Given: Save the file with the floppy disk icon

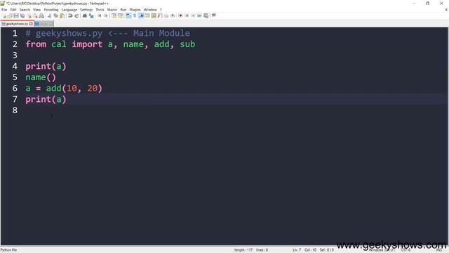Looking at the screenshot, I should [x=16, y=15].
